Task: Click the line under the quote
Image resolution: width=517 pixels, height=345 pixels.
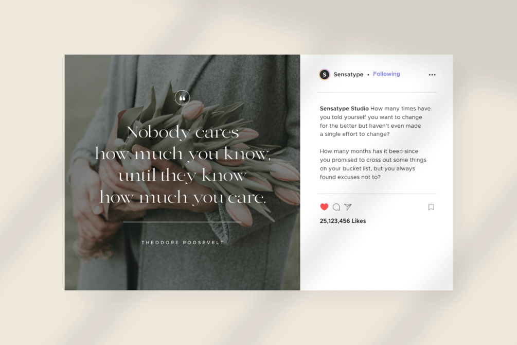Action: click(182, 222)
